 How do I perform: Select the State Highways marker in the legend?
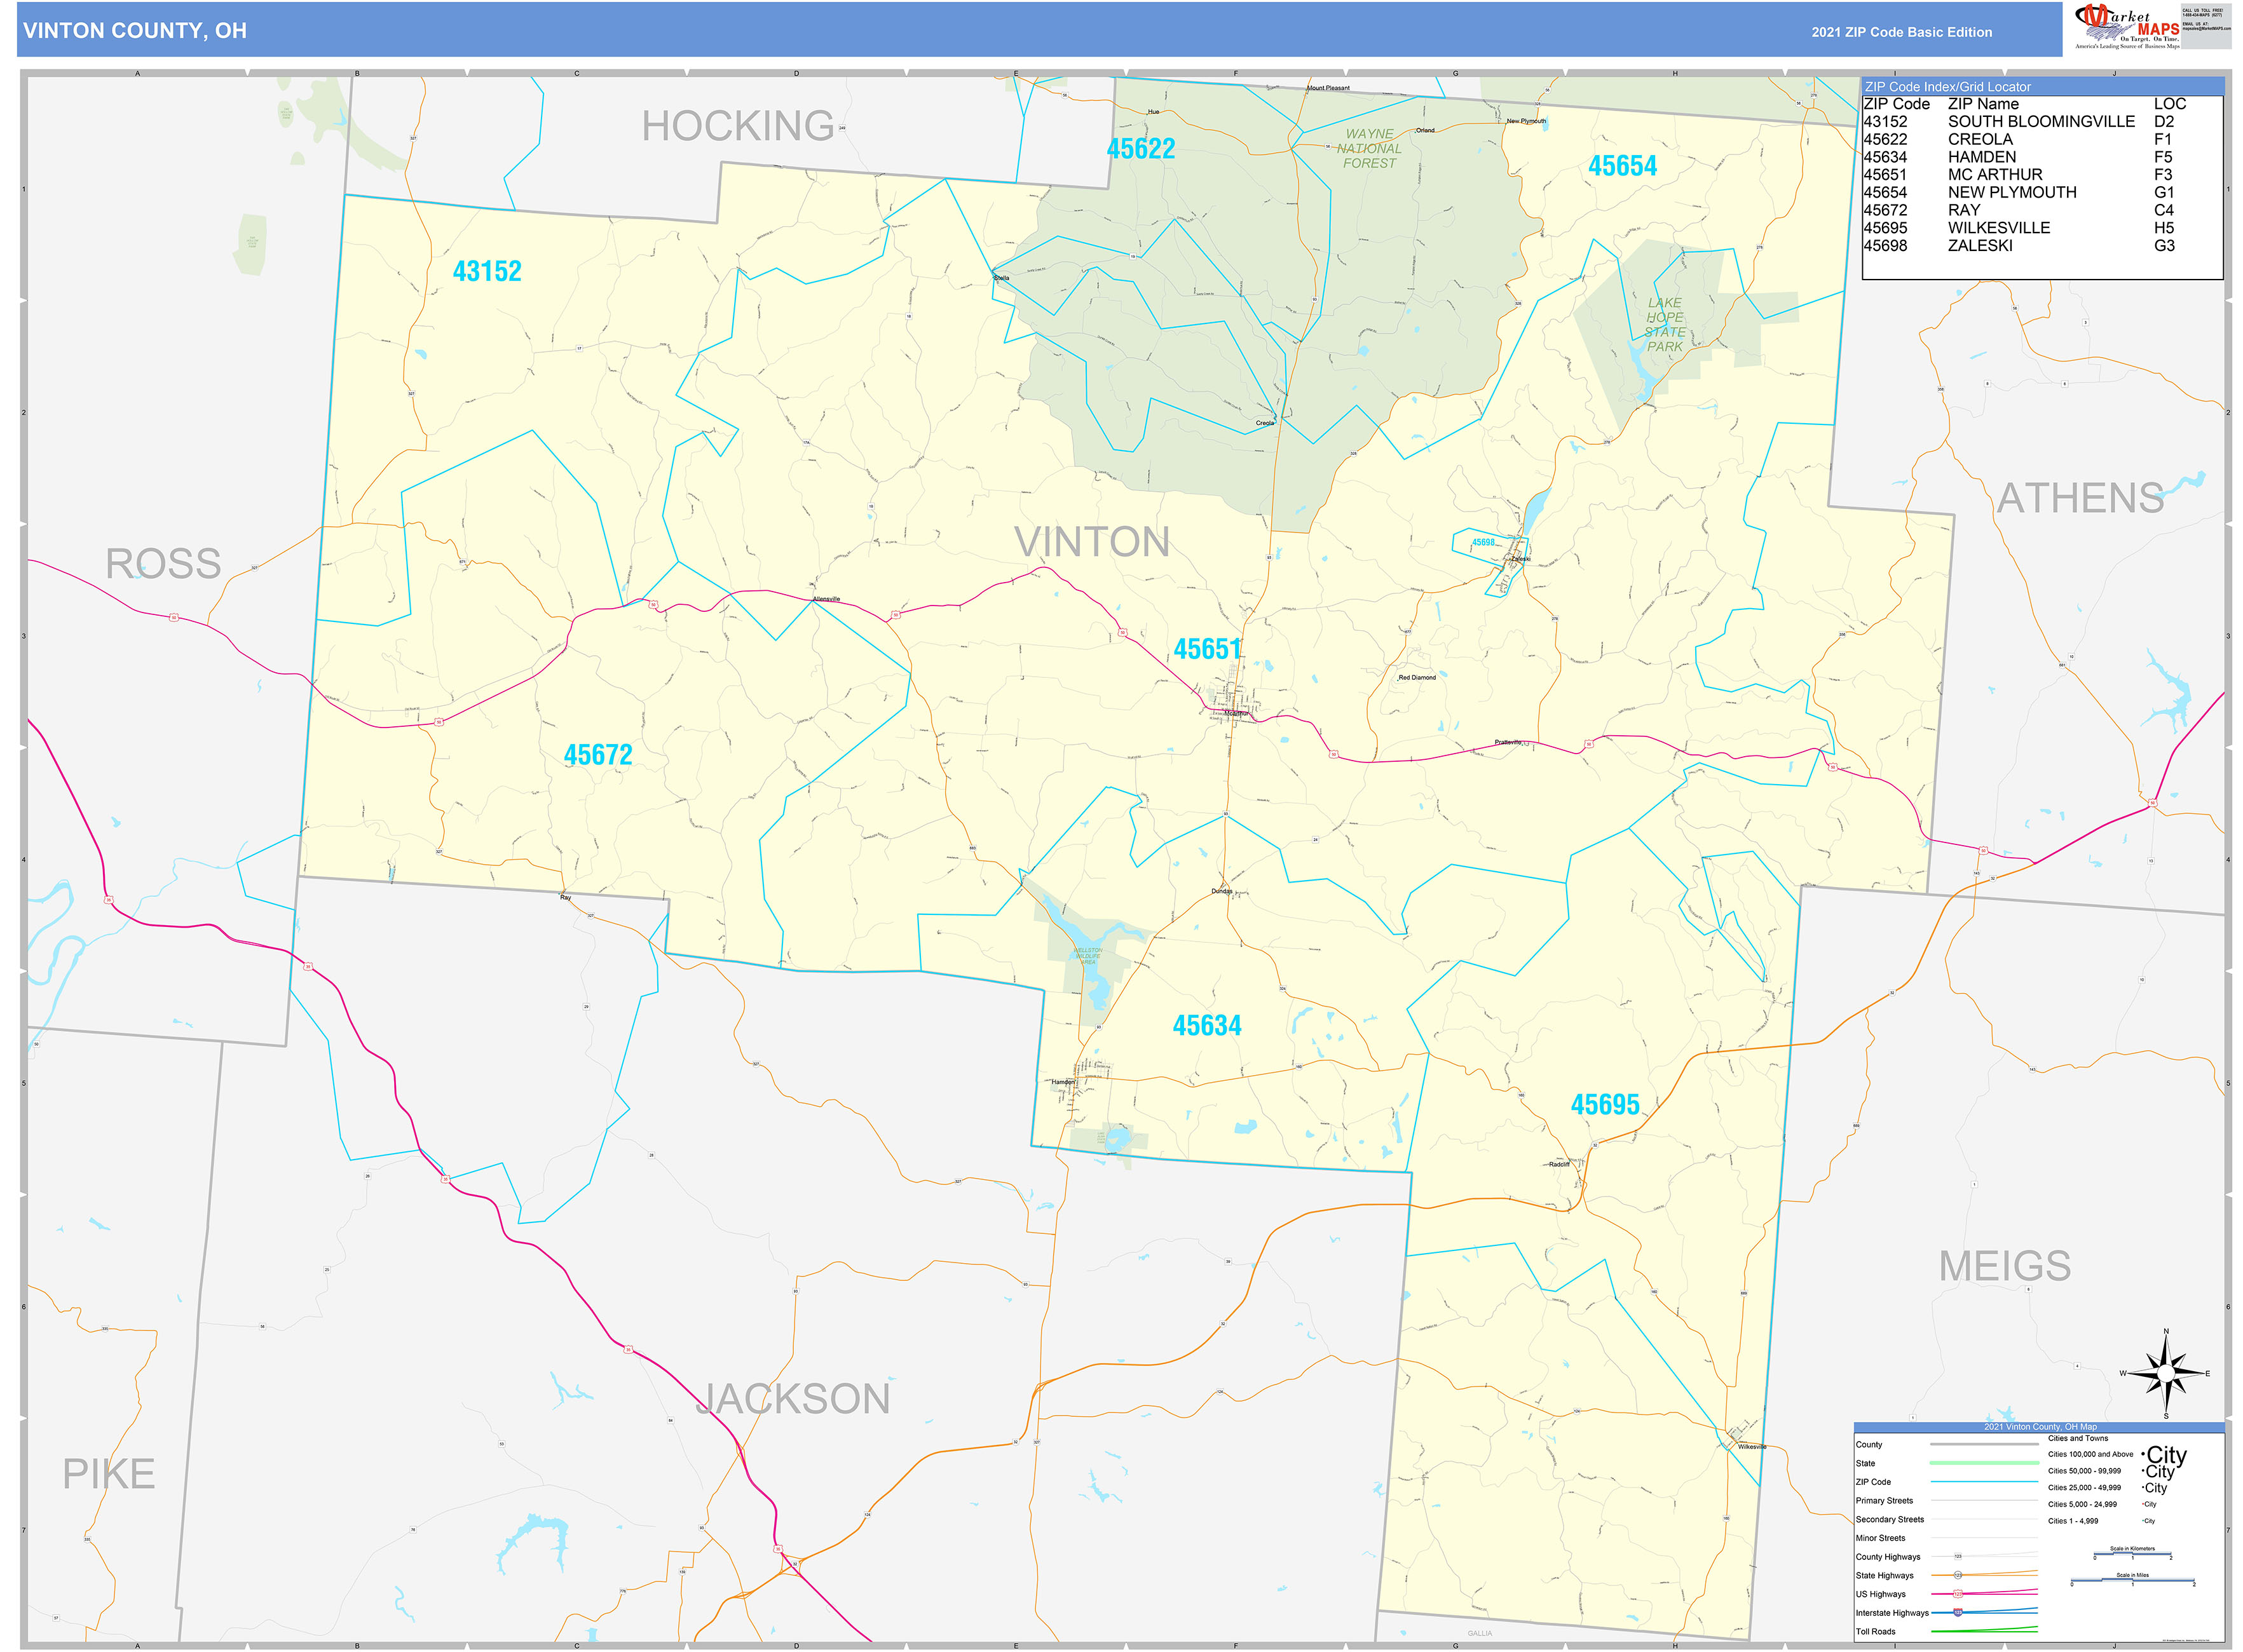coord(1959,1575)
